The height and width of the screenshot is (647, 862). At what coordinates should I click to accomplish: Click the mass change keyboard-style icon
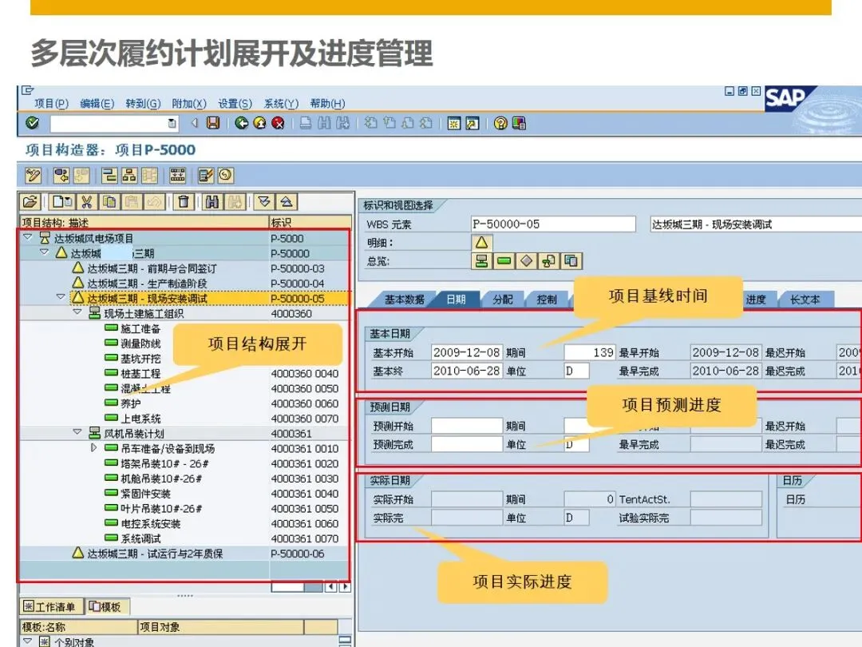pyautogui.click(x=177, y=176)
